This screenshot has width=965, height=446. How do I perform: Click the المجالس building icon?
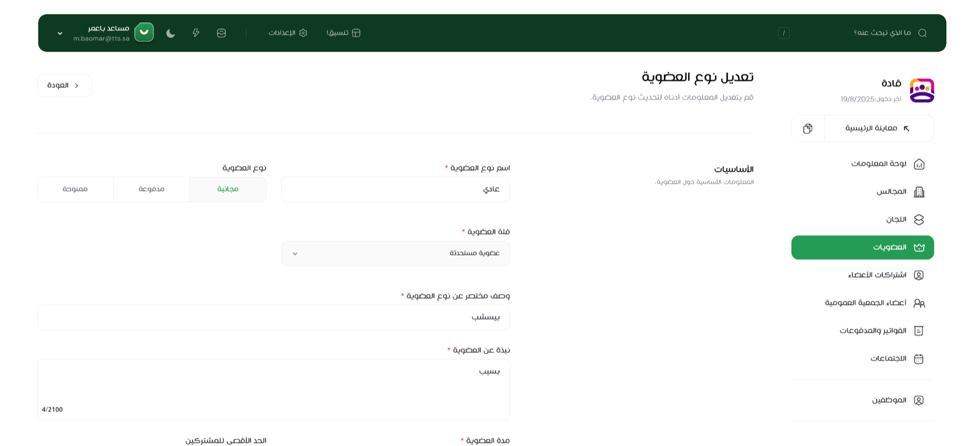click(x=919, y=192)
